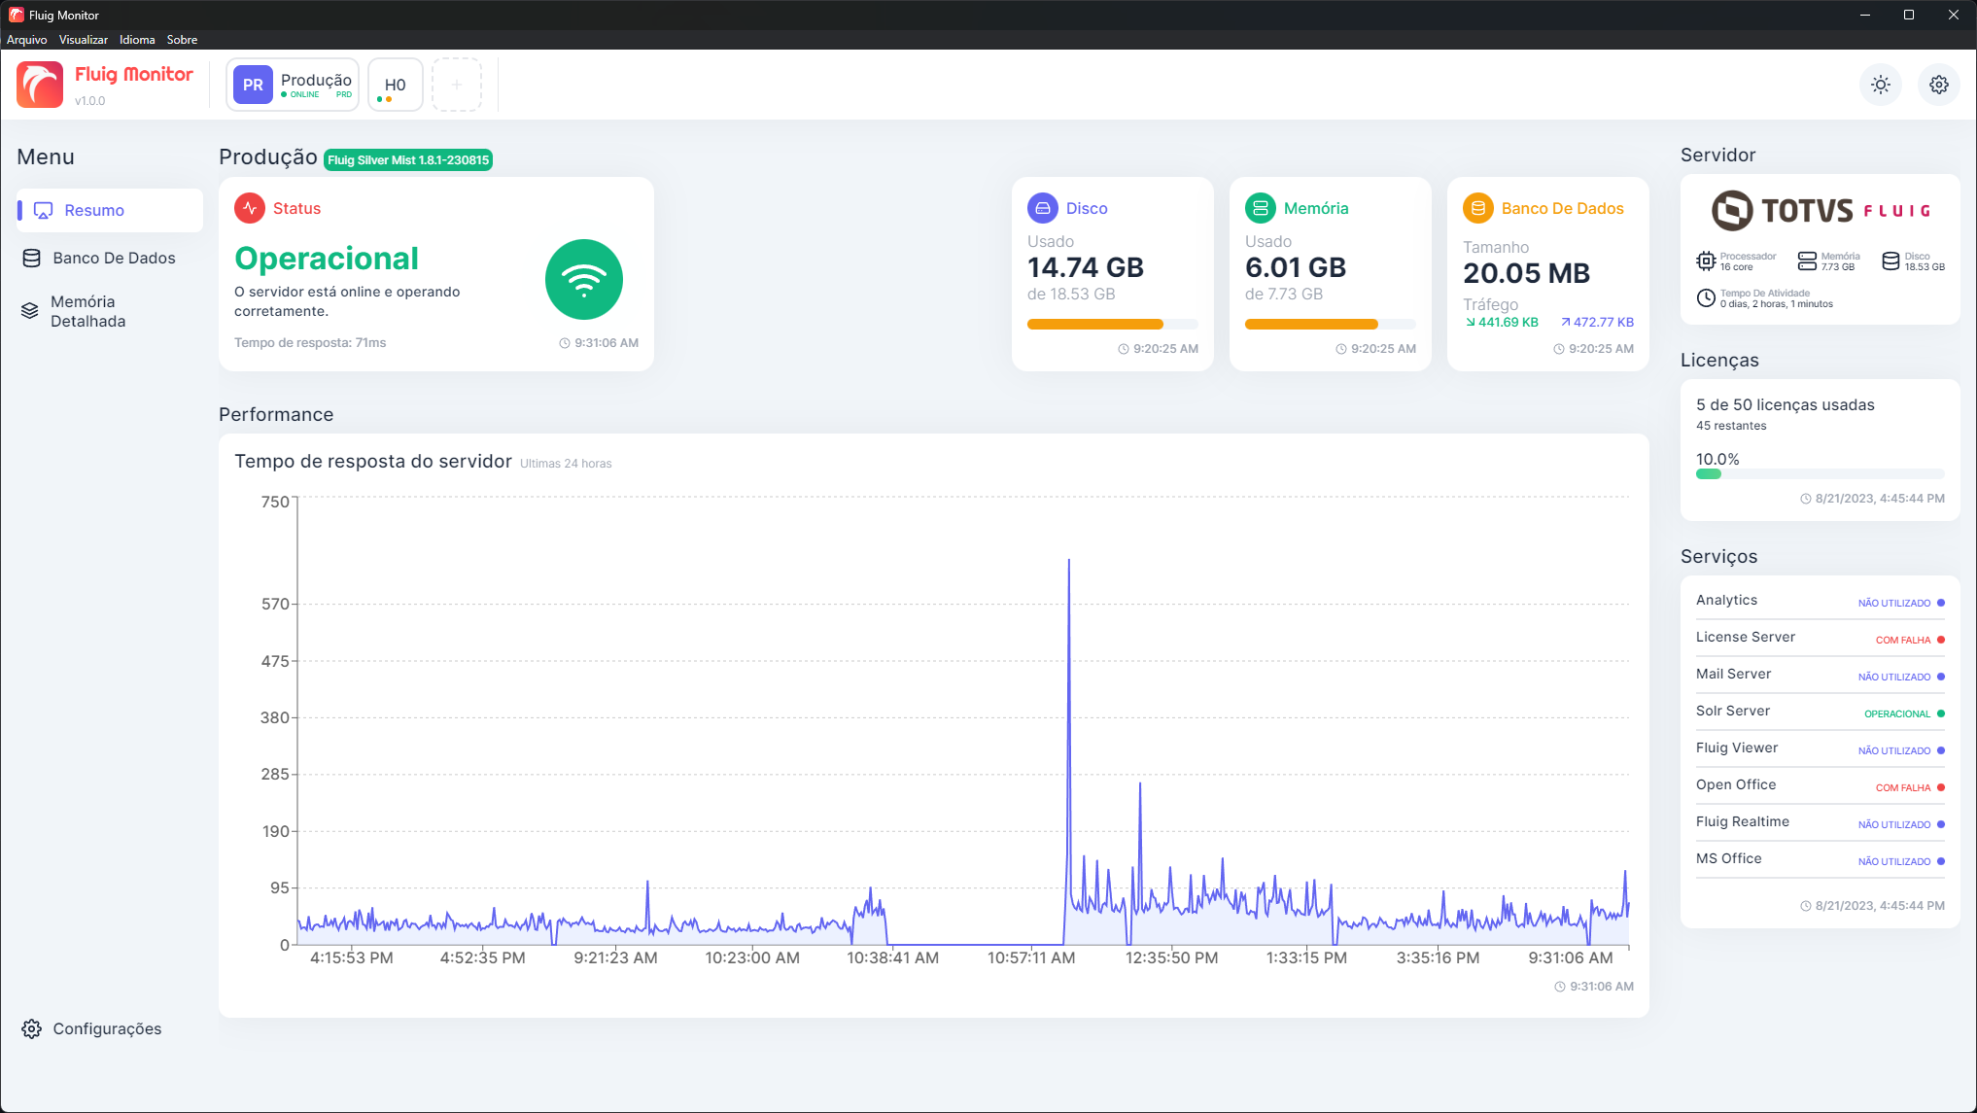1977x1113 pixels.
Task: Open settings gear icon in header
Action: coord(1938,85)
